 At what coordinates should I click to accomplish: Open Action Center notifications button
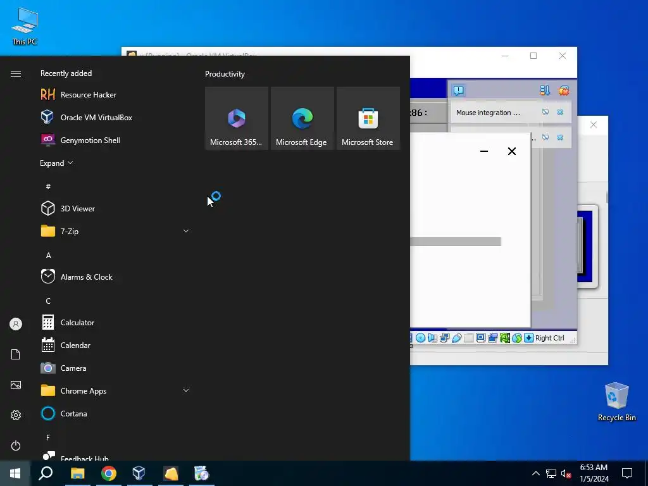click(x=627, y=473)
